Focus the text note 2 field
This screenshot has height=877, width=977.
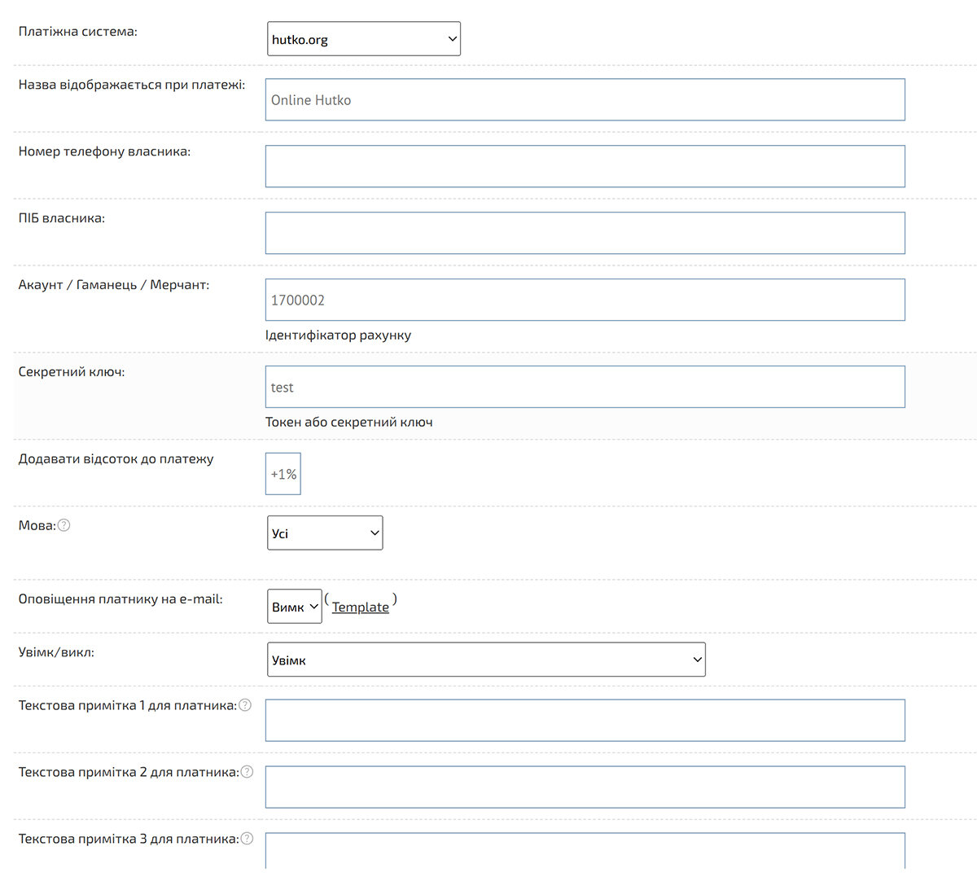tap(585, 787)
